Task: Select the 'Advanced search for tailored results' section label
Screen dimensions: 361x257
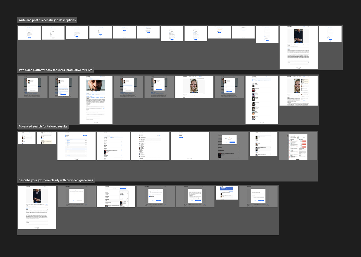Action: coord(43,126)
